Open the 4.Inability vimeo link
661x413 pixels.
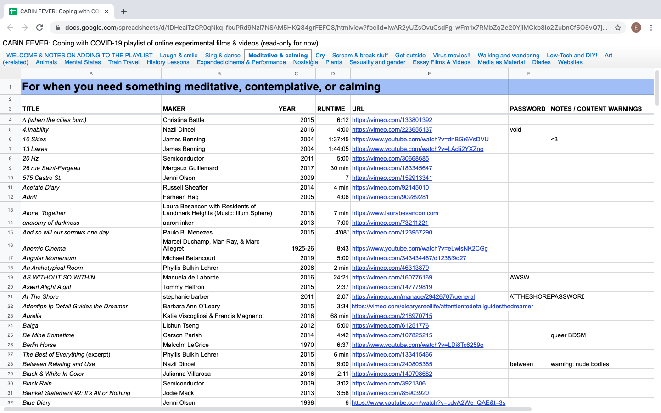[392, 130]
